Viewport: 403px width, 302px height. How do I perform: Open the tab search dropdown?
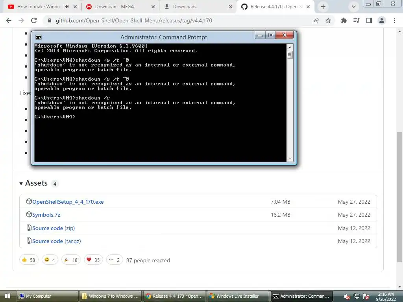click(x=354, y=7)
